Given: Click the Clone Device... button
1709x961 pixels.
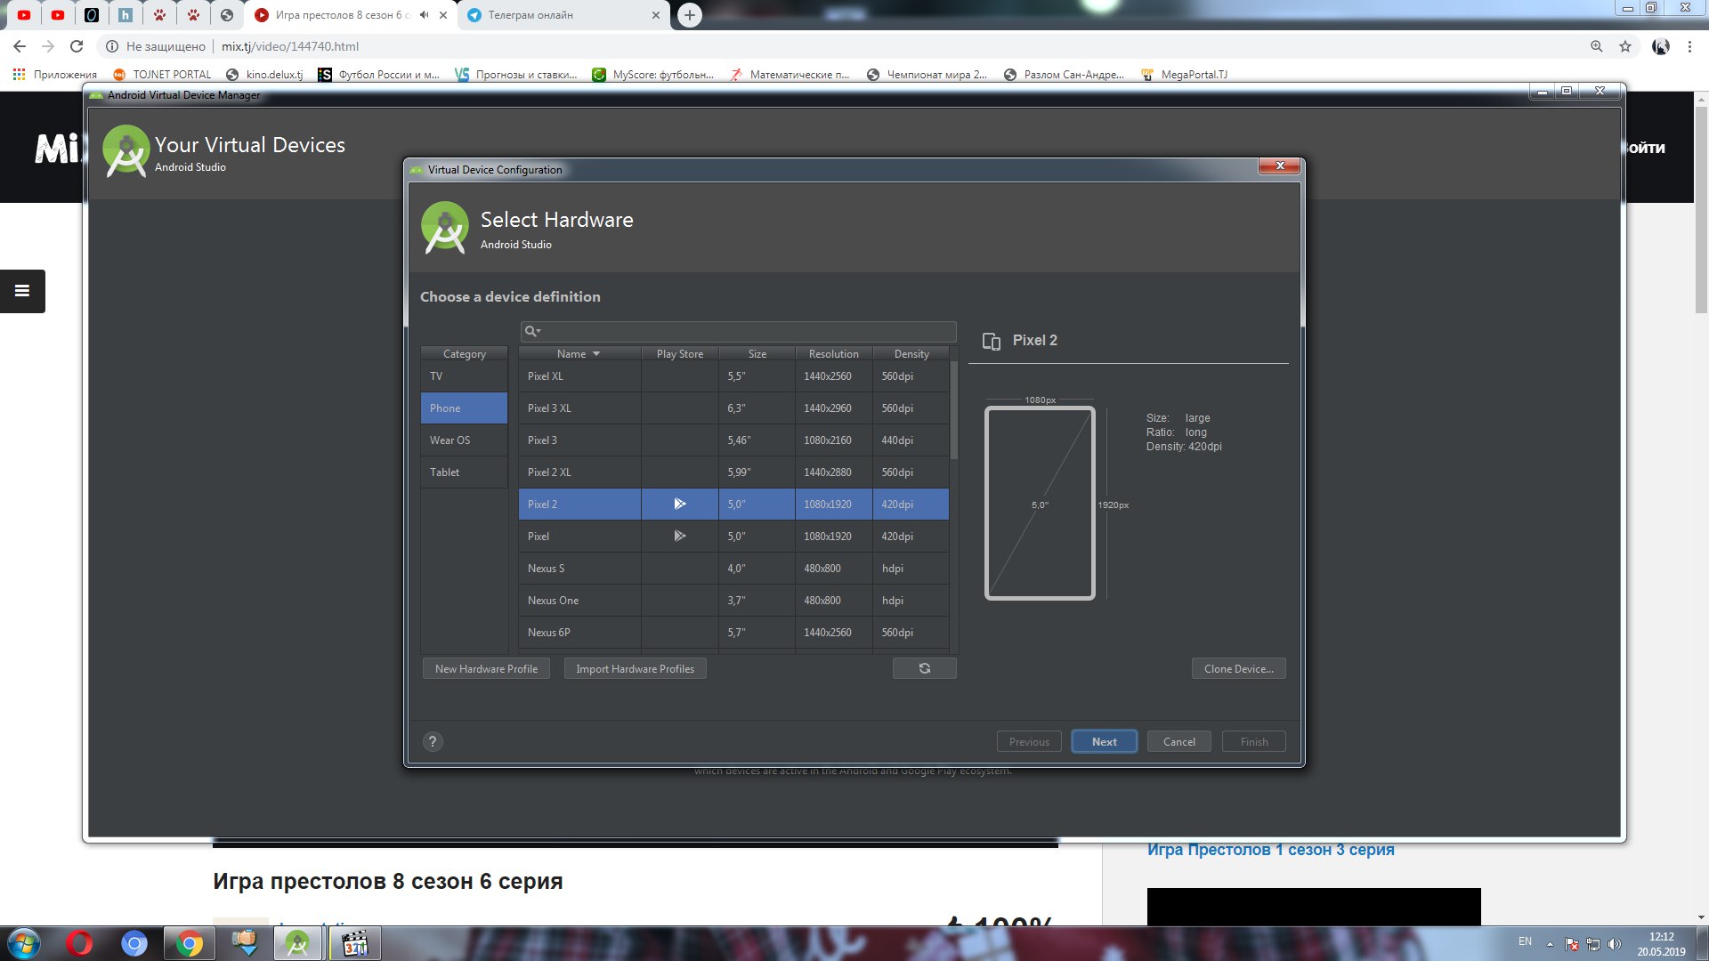Looking at the screenshot, I should click(1238, 668).
